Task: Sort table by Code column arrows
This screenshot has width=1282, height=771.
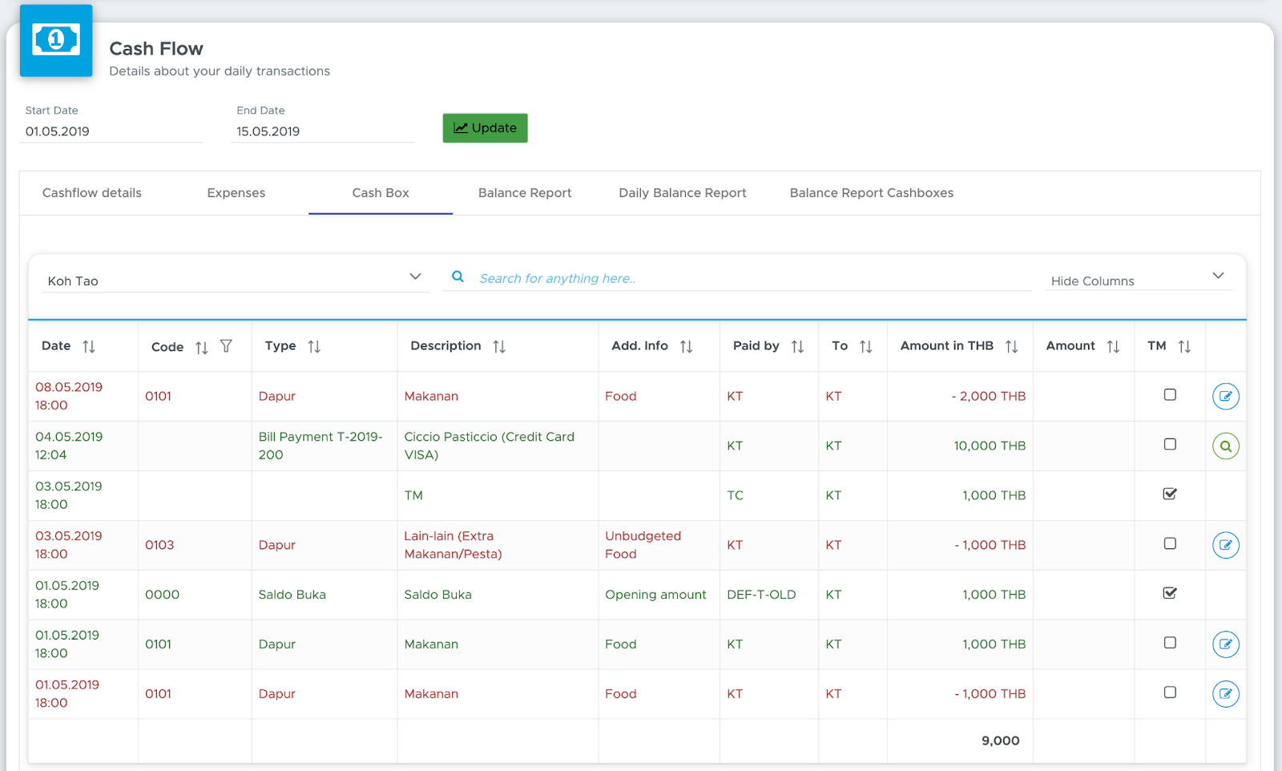Action: [x=202, y=347]
